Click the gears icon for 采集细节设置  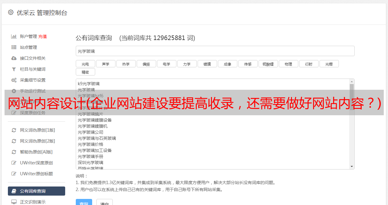(14, 80)
